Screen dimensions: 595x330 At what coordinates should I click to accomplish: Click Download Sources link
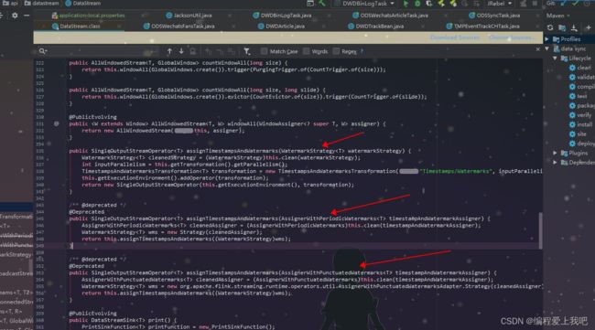(455, 37)
